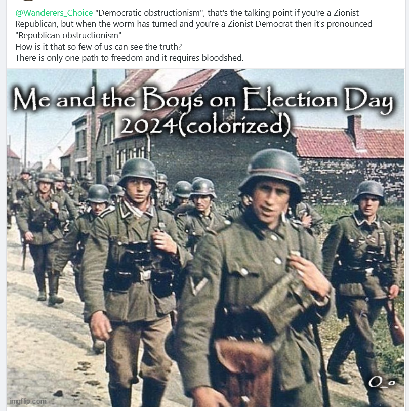Click the sleeve chevron insignia in the image
411x413 pixels.
point(198,285)
